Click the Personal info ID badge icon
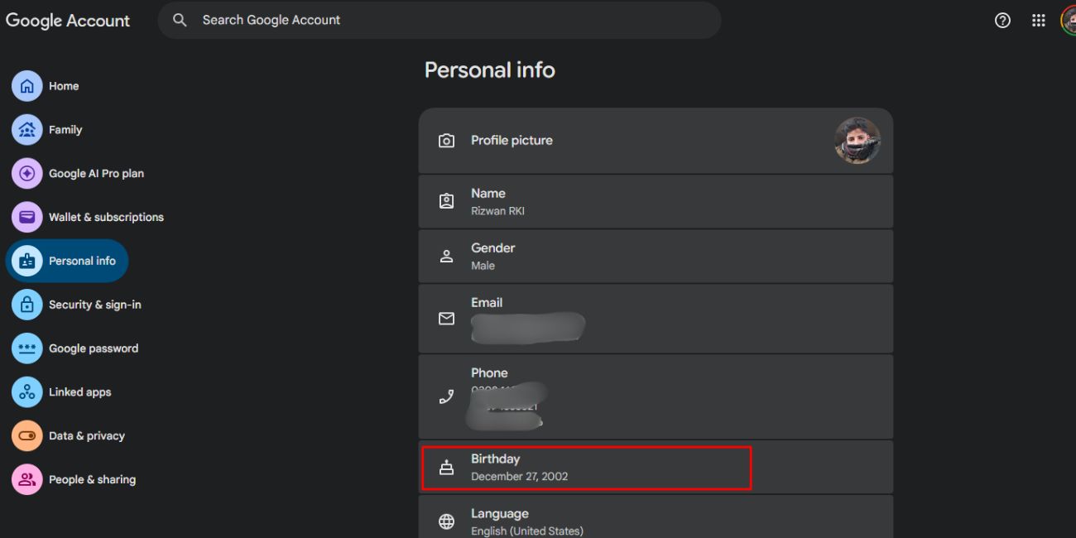 click(x=27, y=261)
